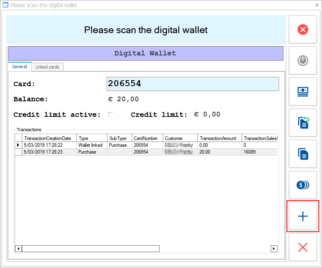
Task: Click the Card number input field
Action: (193, 84)
